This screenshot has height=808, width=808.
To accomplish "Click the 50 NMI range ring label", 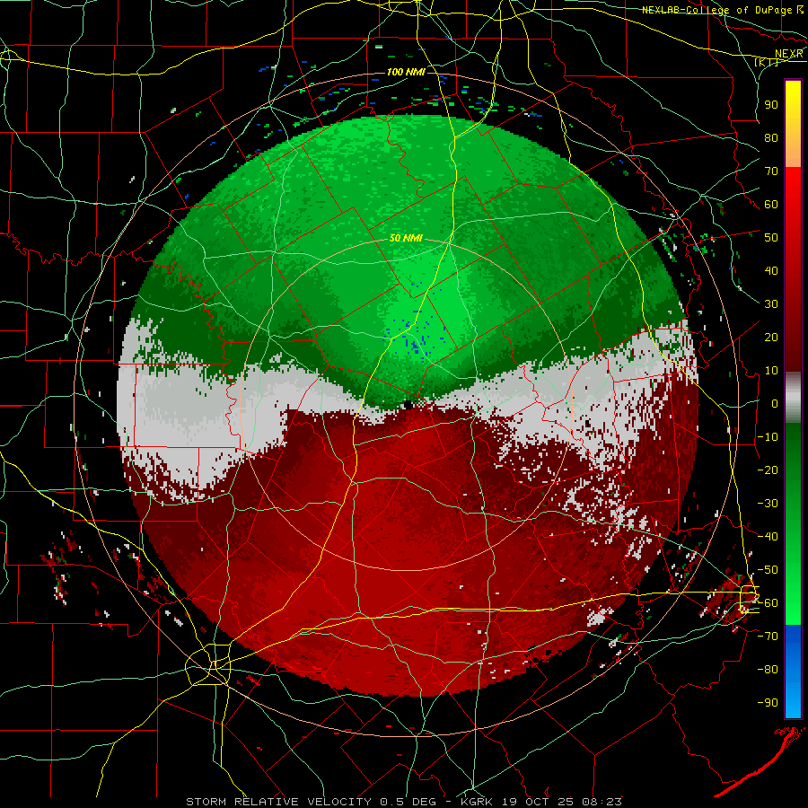I will (406, 238).
